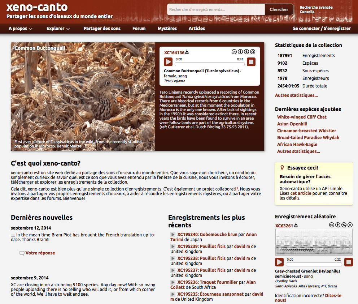Open the Conseils search tips link
358x304 pixels.
307,12
